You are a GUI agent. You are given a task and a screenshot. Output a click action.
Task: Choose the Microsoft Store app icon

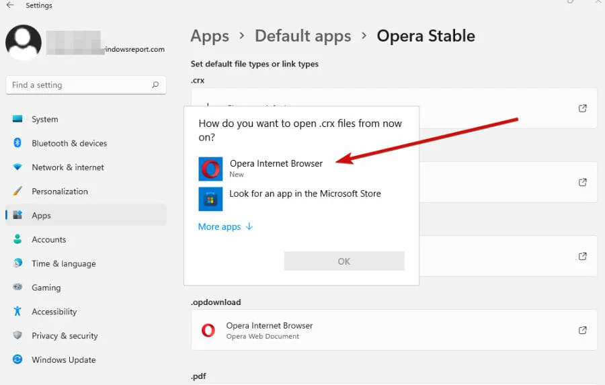point(210,199)
